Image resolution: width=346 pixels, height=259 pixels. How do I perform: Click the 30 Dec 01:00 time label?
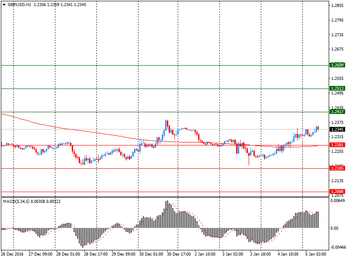pyautogui.click(x=151, y=254)
